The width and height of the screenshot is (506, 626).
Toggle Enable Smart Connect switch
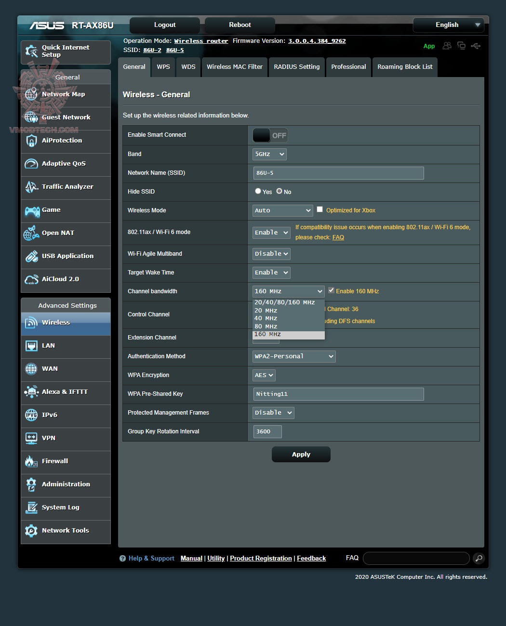(x=270, y=135)
